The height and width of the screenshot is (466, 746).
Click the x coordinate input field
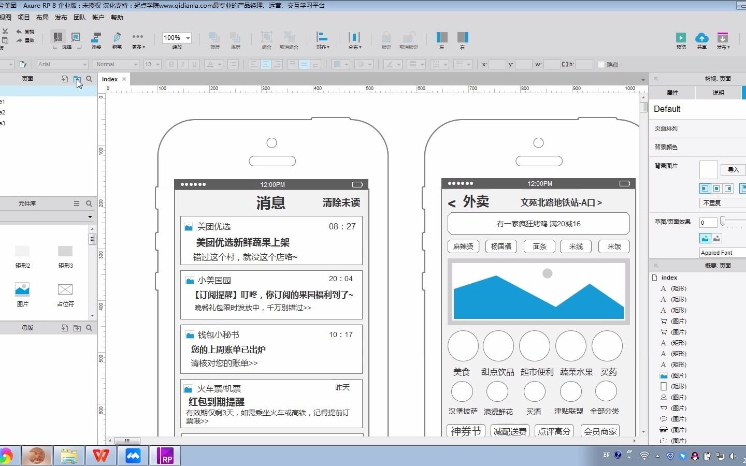(x=496, y=64)
